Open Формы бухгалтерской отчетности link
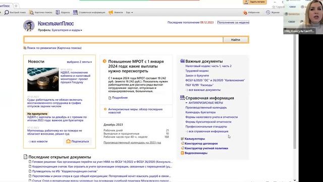Screen dimensions: 323x182 208,122
